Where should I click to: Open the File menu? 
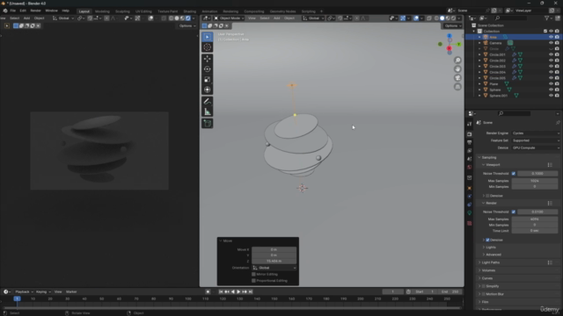tap(13, 11)
